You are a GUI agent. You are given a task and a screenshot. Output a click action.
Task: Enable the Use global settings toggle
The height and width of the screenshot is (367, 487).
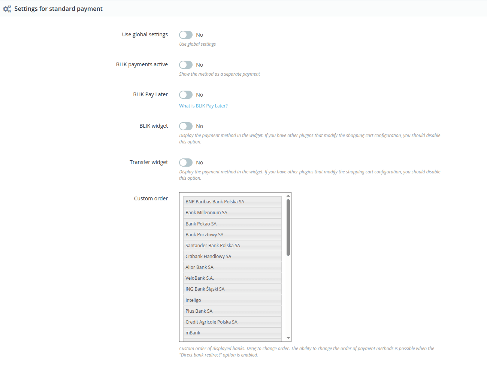click(186, 35)
